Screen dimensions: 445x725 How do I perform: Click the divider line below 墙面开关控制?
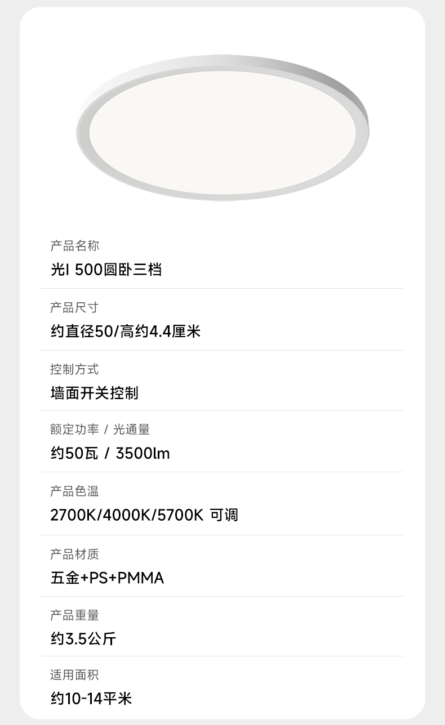coord(222,410)
